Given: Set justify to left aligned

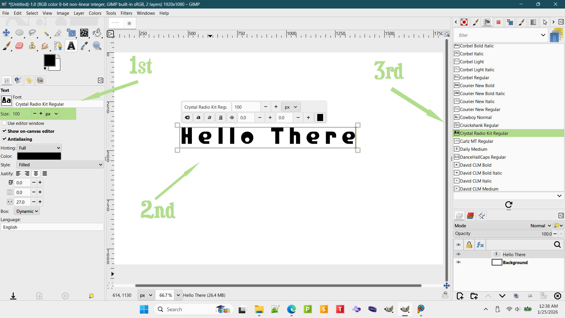Looking at the screenshot, I should tap(18, 173).
